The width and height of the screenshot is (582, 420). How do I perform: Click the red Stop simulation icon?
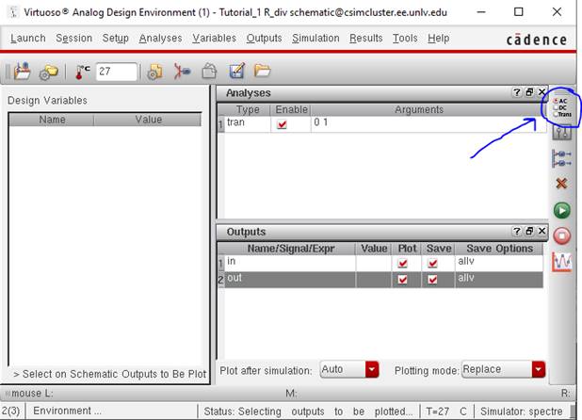[561, 235]
